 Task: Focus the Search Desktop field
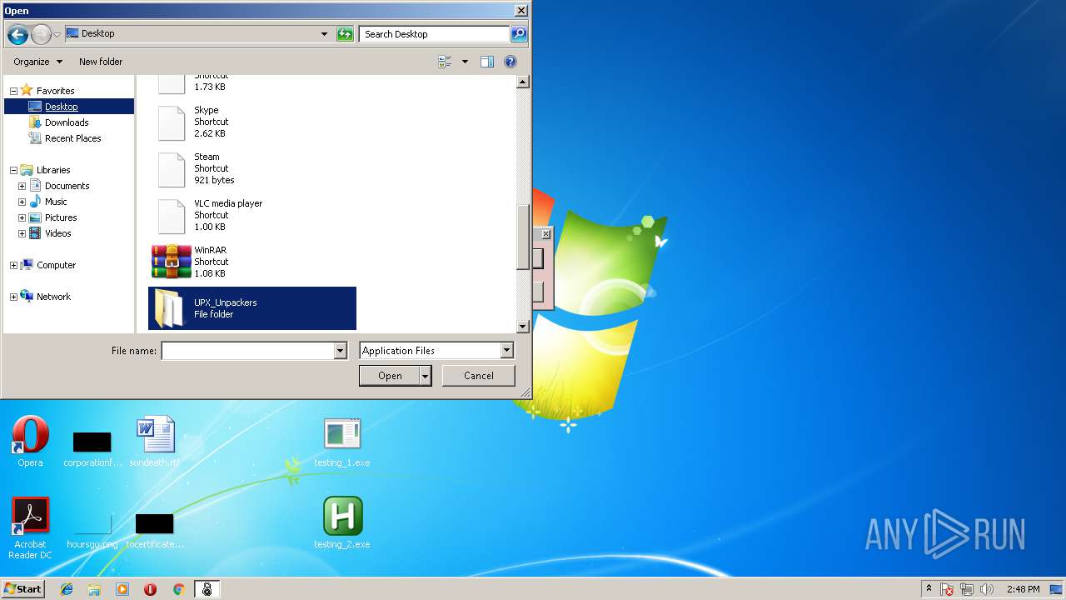(x=435, y=34)
